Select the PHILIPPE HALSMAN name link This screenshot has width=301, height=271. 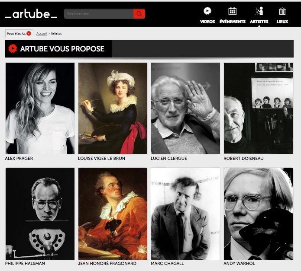25,263
